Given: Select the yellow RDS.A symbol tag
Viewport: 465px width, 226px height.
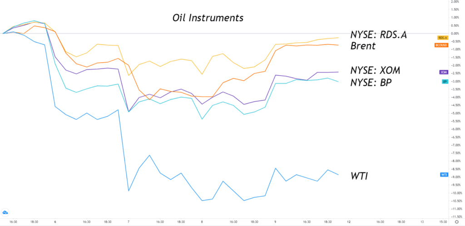Looking at the screenshot, I should (x=442, y=38).
